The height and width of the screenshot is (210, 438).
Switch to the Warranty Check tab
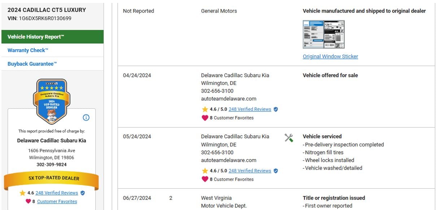point(28,50)
